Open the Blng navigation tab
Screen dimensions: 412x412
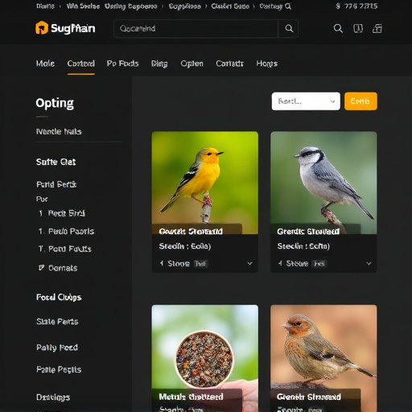(159, 64)
